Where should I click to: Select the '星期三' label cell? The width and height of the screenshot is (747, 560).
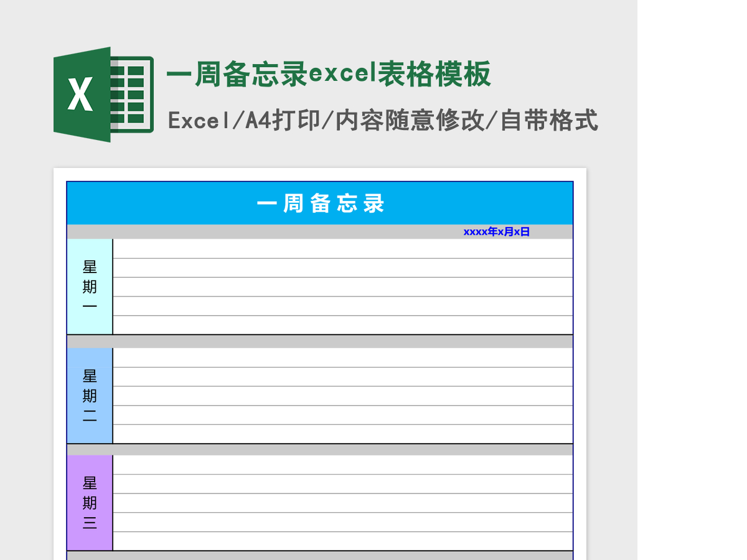point(90,503)
